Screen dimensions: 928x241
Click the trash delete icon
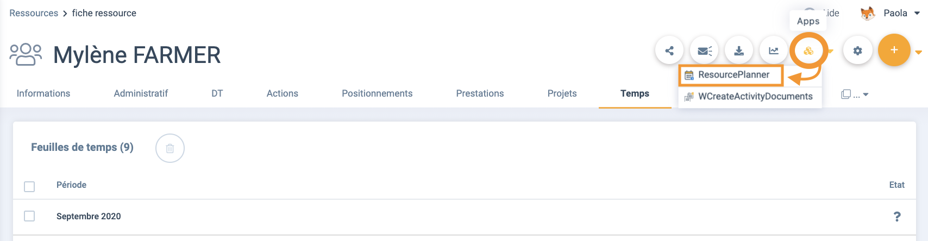(x=170, y=148)
